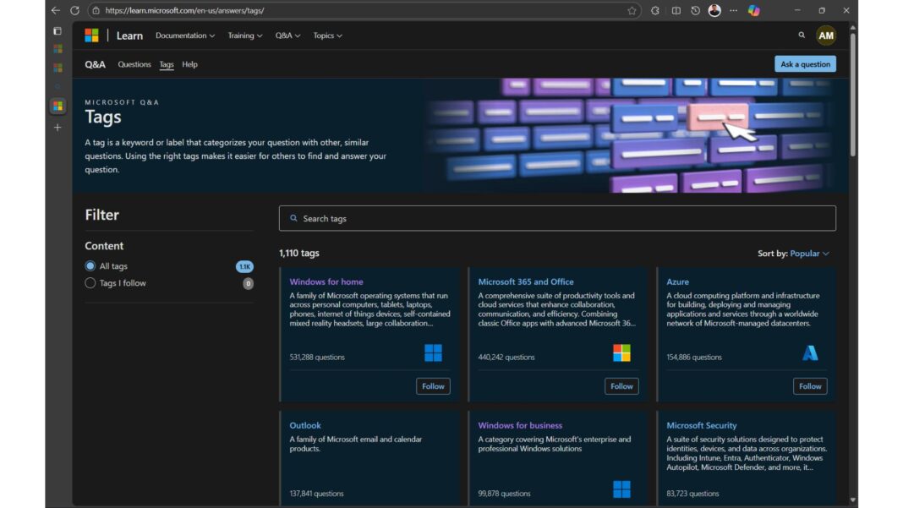This screenshot has width=903, height=508.
Task: Click the search magnifier in the Learn navbar
Action: [x=801, y=36]
